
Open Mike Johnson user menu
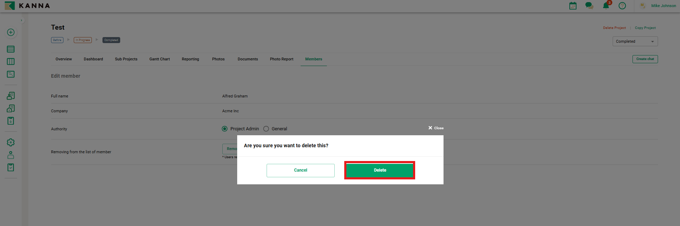tap(663, 6)
